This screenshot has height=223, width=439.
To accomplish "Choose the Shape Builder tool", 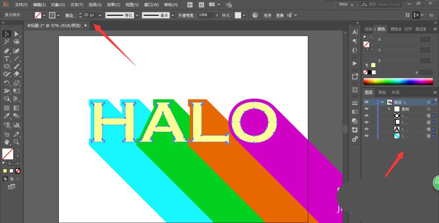I will 7,99.
